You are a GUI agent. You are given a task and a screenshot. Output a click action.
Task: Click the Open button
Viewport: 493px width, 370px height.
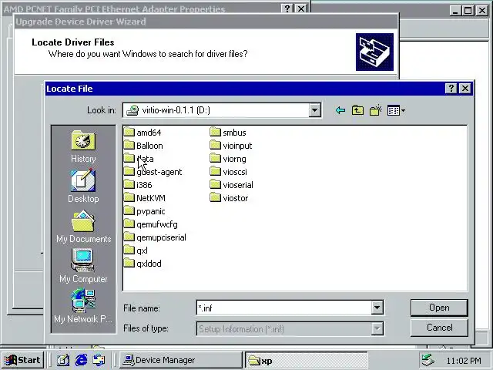(439, 308)
